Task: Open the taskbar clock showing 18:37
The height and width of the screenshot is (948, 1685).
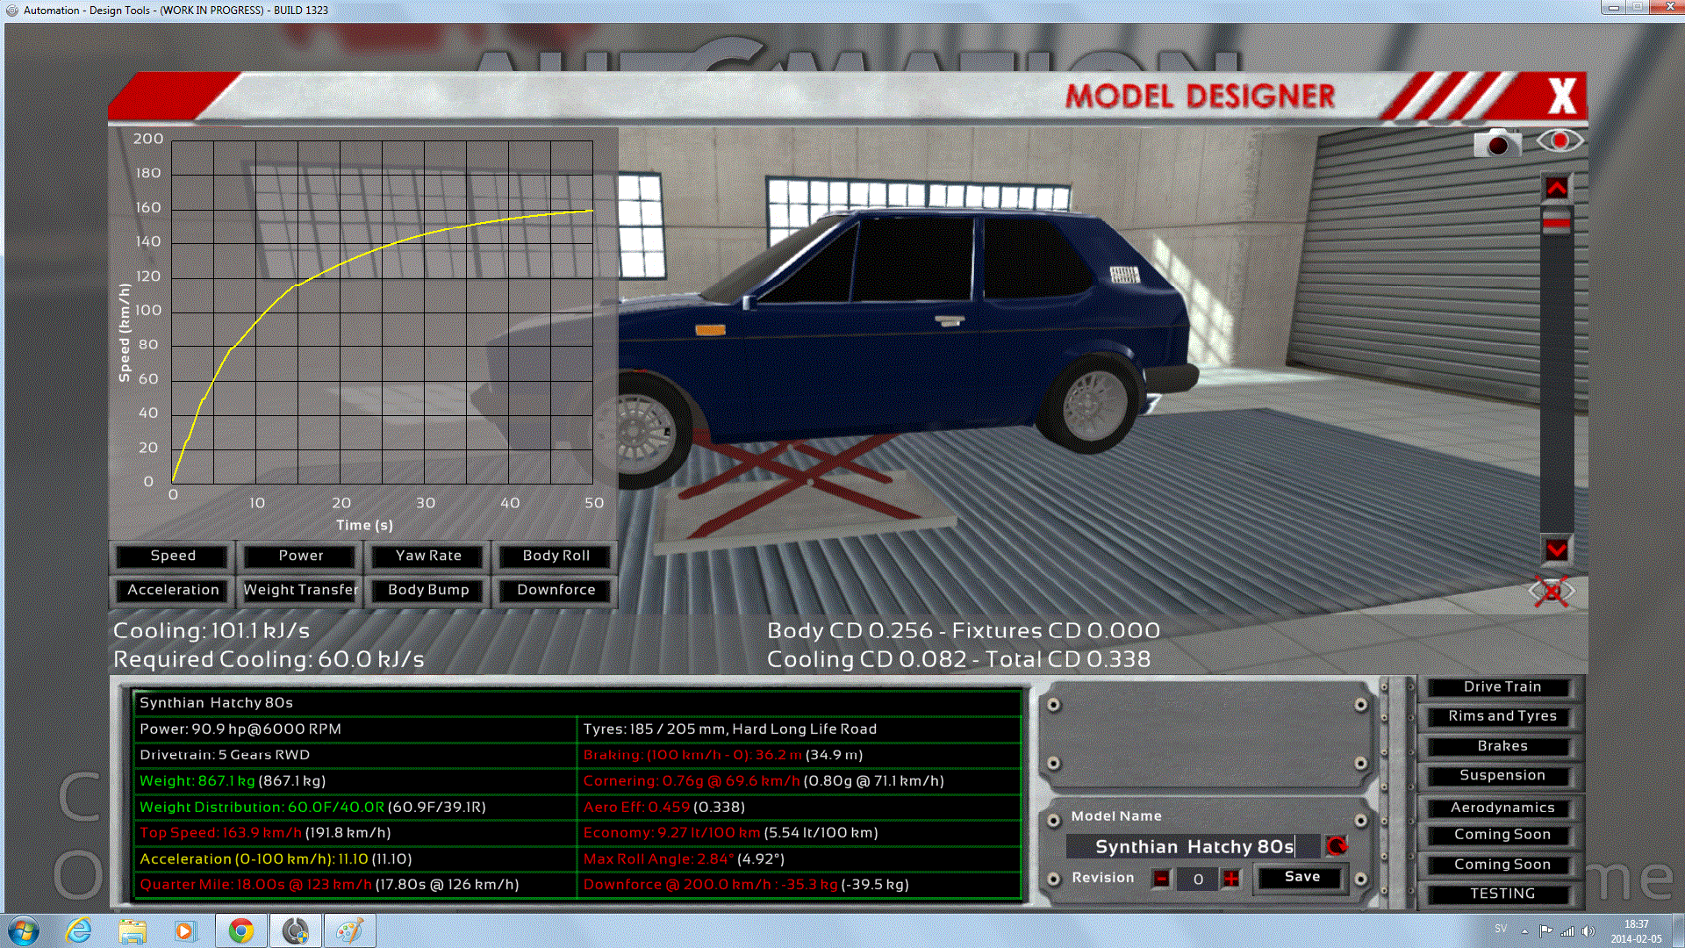Action: [1636, 931]
